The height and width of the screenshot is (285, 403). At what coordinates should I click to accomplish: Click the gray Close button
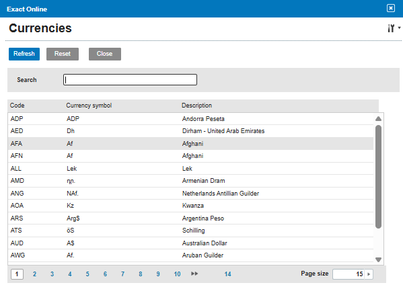pyautogui.click(x=105, y=54)
